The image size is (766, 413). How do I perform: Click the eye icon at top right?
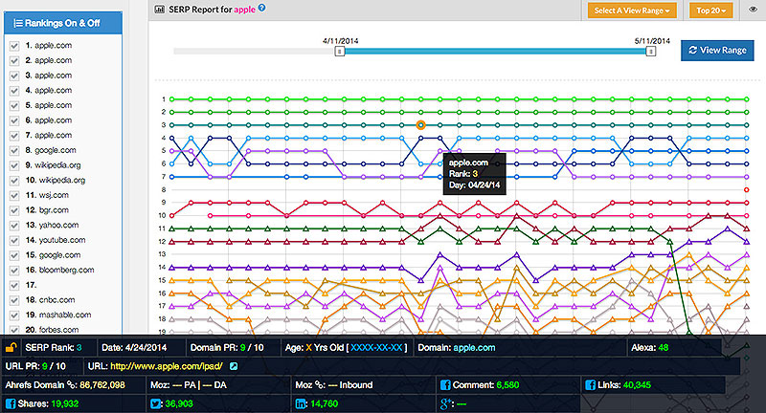point(753,10)
